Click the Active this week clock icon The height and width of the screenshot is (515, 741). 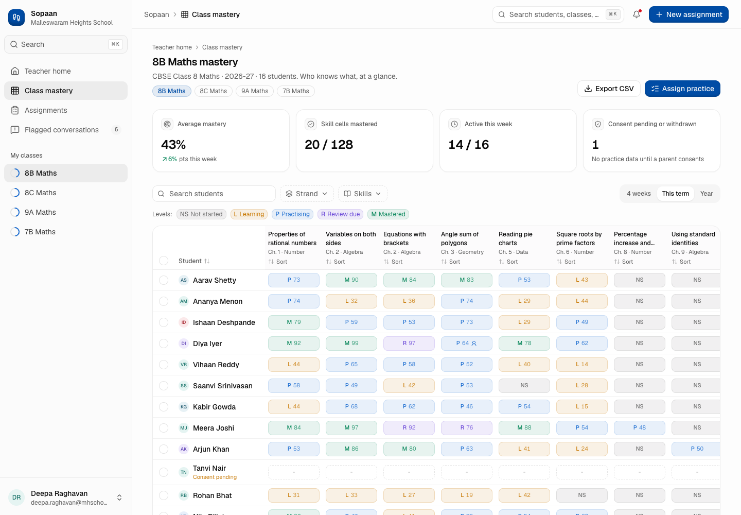click(454, 124)
